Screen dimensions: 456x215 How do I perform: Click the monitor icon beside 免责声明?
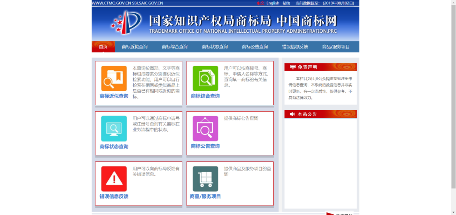(293, 67)
